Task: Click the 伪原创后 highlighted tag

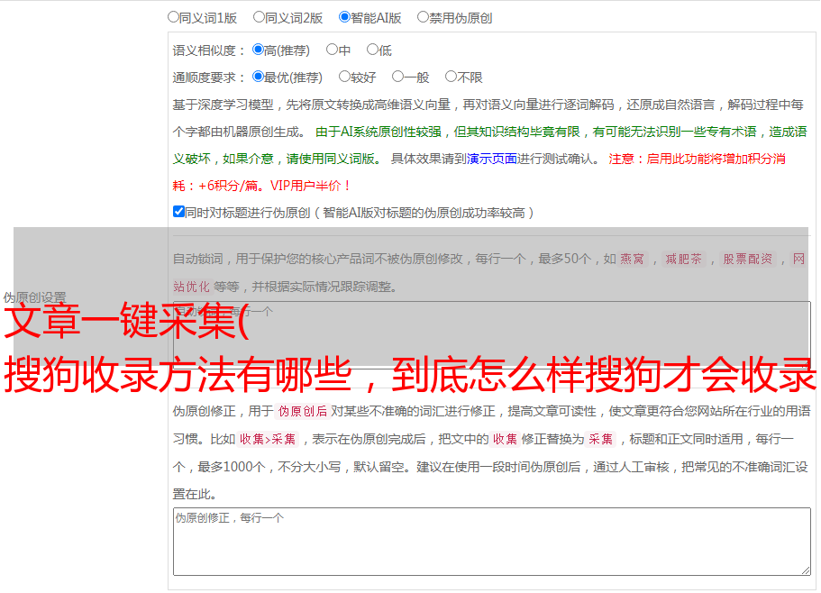Action: (x=303, y=411)
